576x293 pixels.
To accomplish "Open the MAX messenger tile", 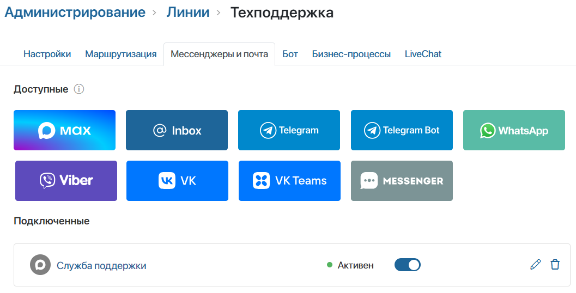I will tap(65, 130).
